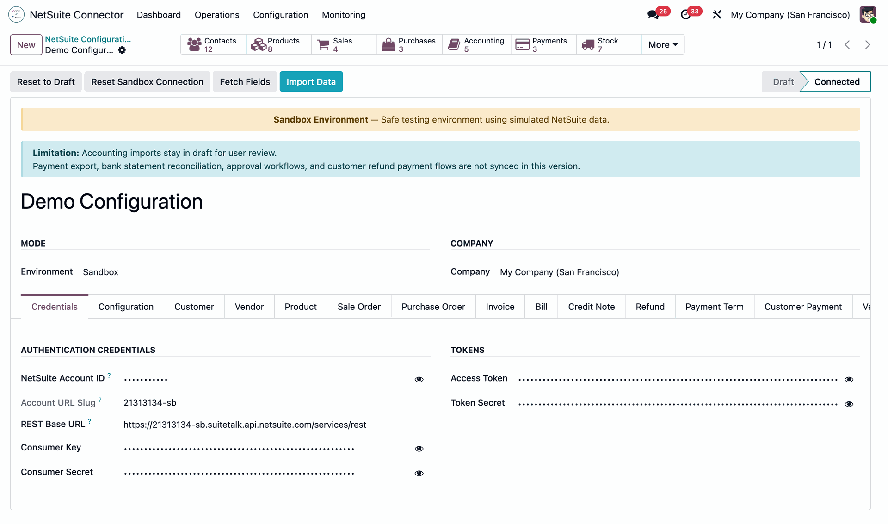Screen dimensions: 888x524
Task: Reveal the Token Secret value
Action: pos(849,404)
